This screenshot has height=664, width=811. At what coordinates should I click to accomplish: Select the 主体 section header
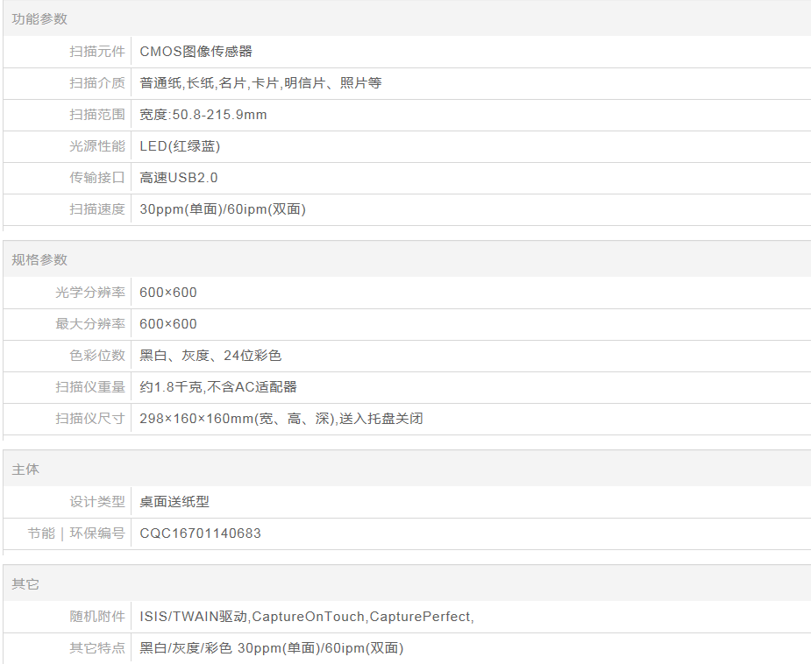click(25, 470)
